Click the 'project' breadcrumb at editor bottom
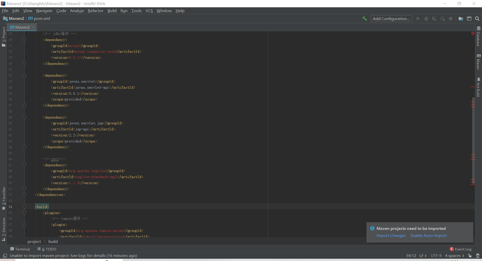 [34, 241]
